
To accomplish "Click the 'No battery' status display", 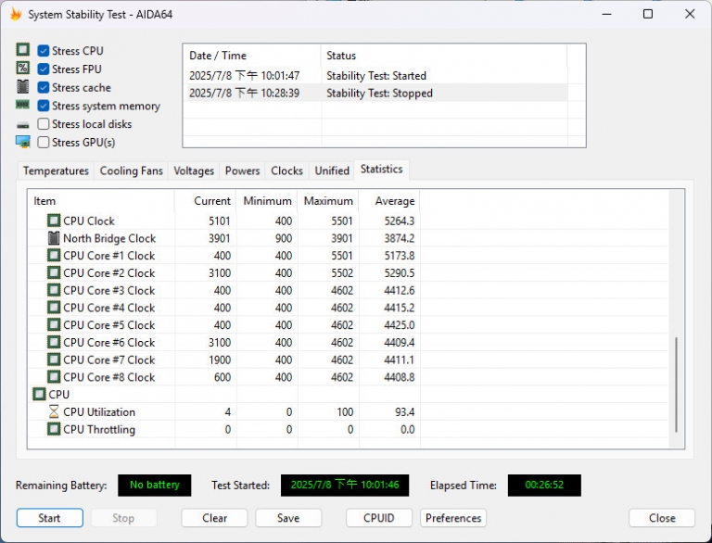I will (155, 485).
